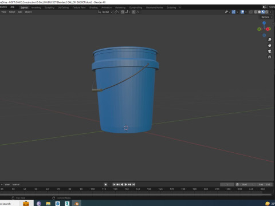Open the snapping options dropdown
This screenshot has width=275, height=206.
[128, 12]
